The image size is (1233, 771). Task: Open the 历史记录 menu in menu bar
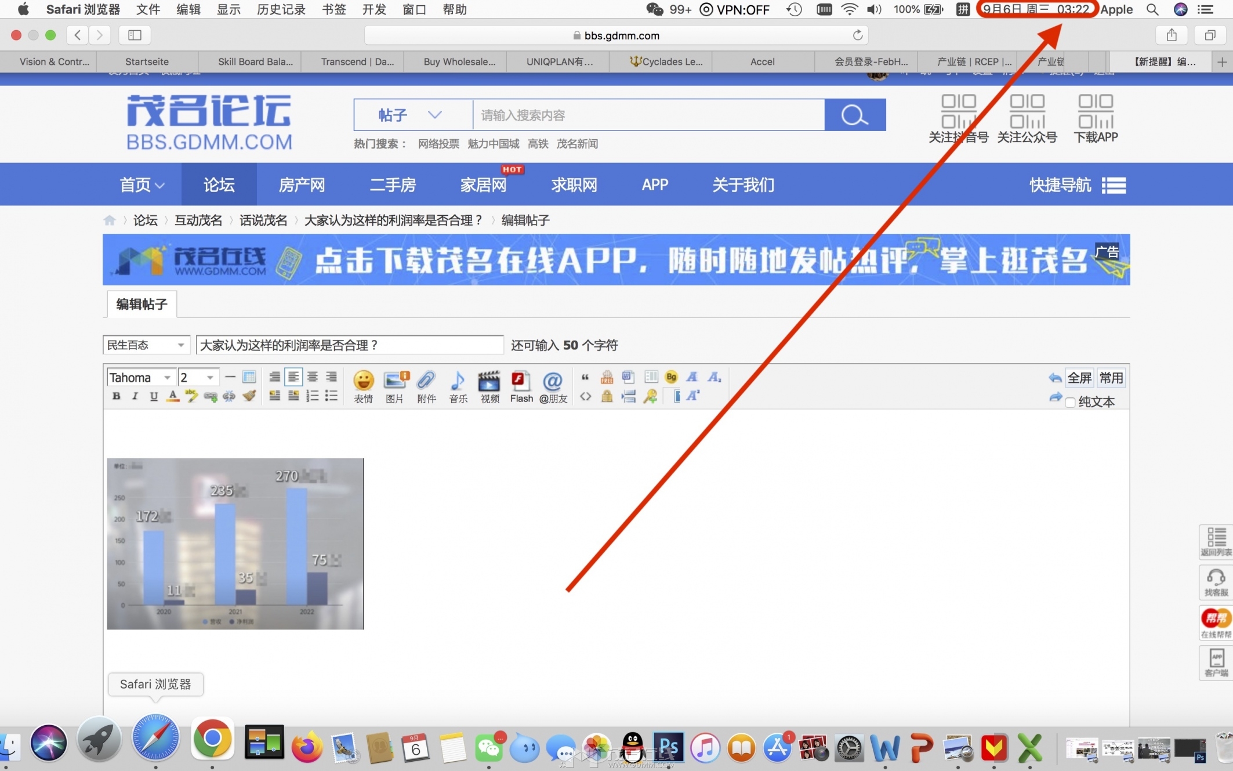(x=281, y=9)
